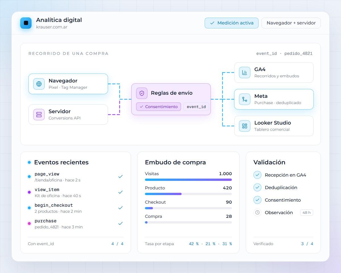Click the event_id chip in Reglas de envío

point(196,107)
